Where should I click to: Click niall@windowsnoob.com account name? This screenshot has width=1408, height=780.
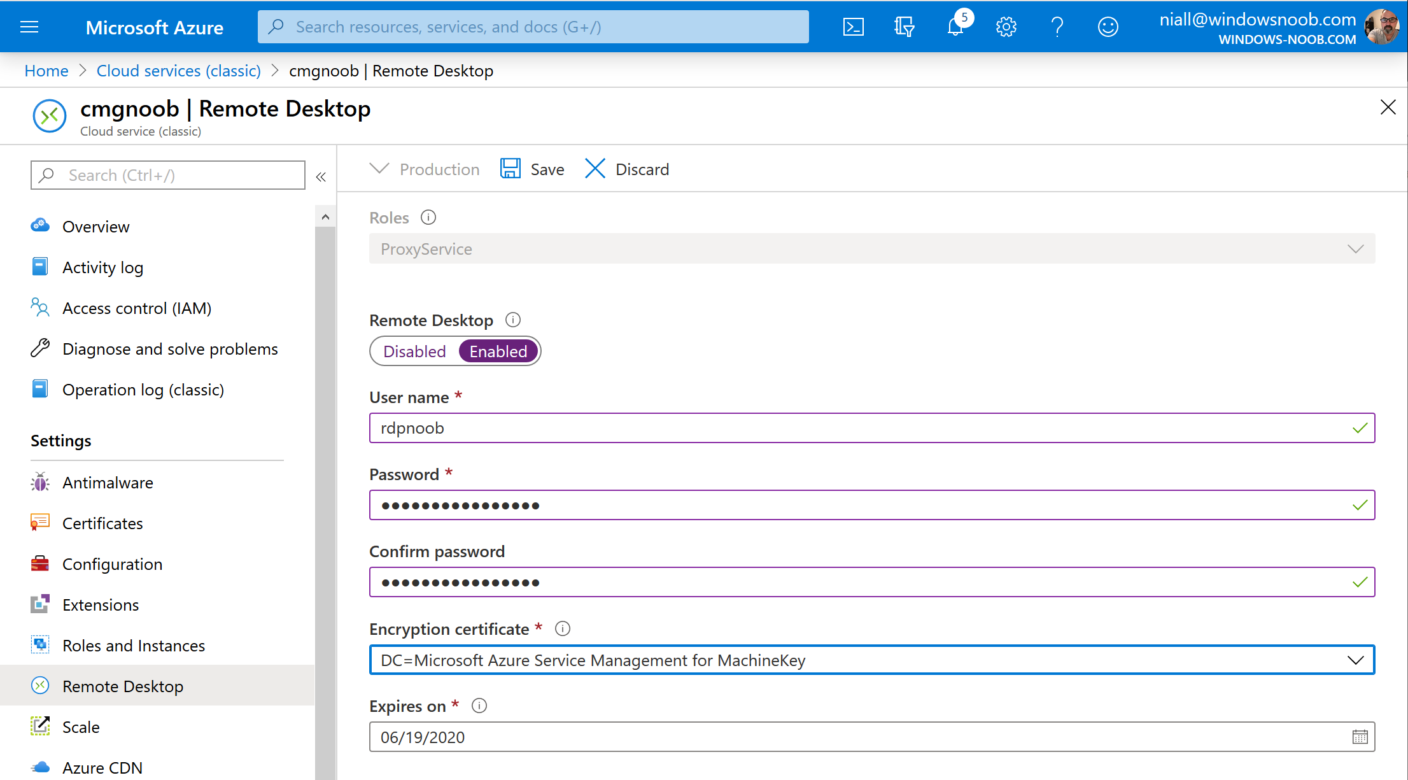1257,19
